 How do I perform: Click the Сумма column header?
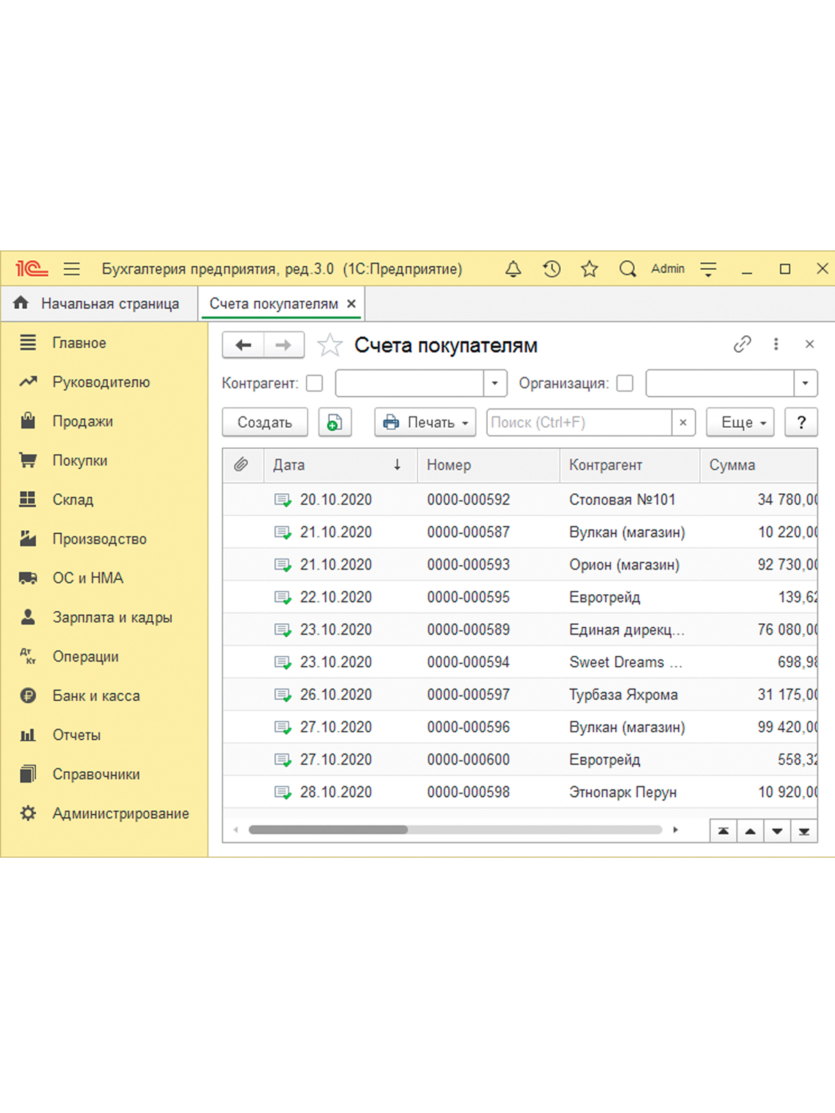759,465
